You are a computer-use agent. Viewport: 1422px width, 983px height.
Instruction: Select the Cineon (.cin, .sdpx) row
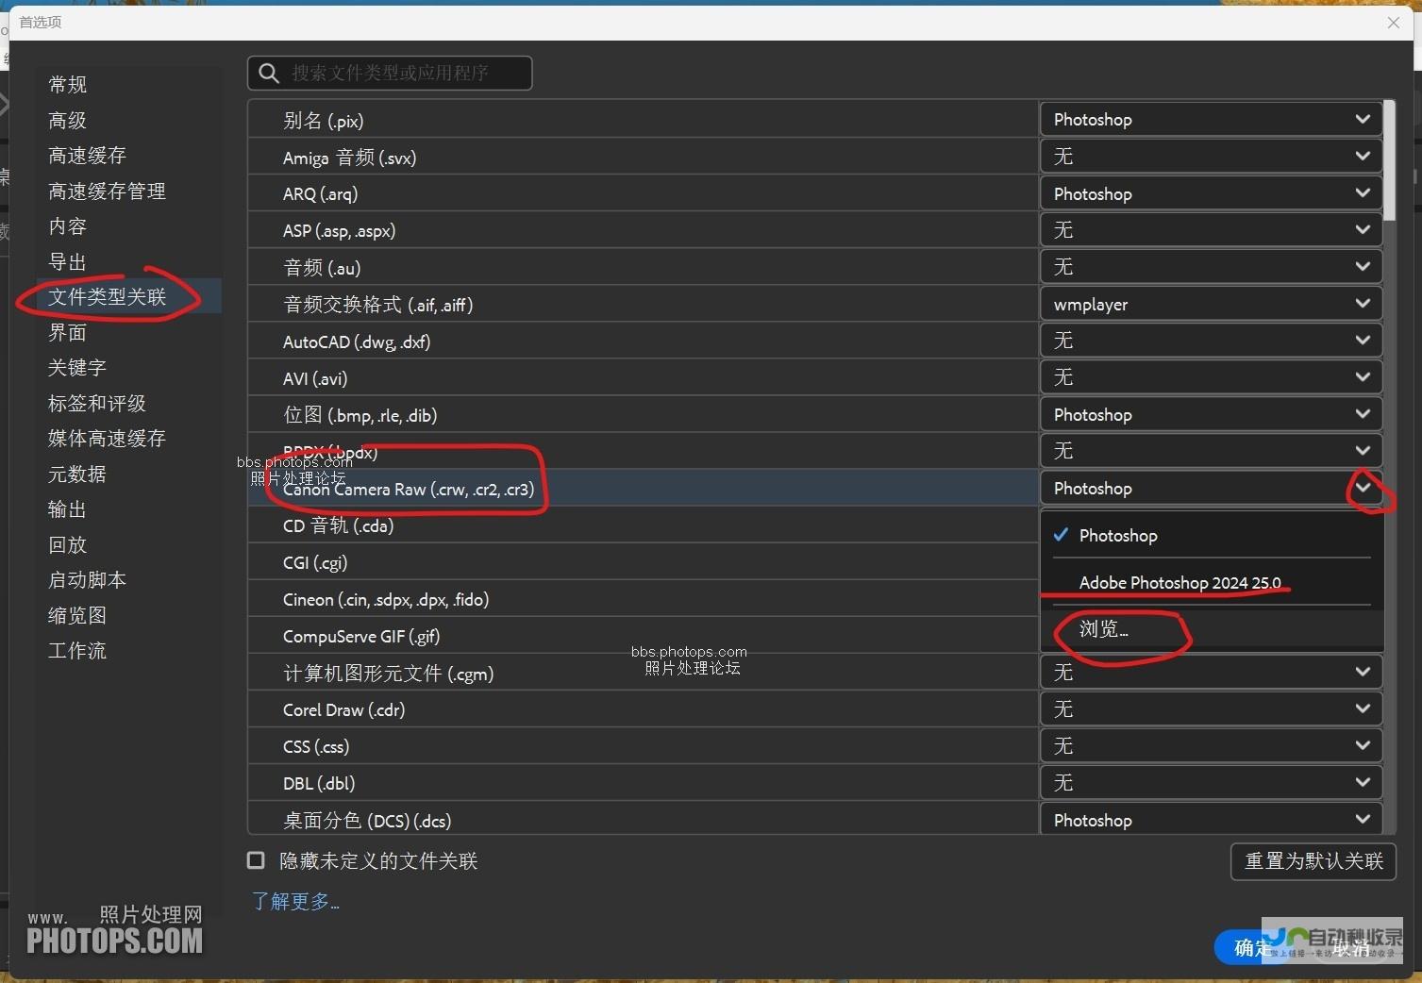[x=644, y=599]
